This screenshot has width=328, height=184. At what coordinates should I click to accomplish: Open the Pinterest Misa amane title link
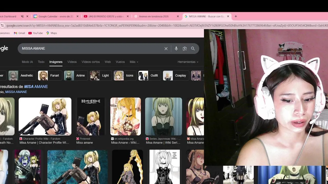coord(85,143)
